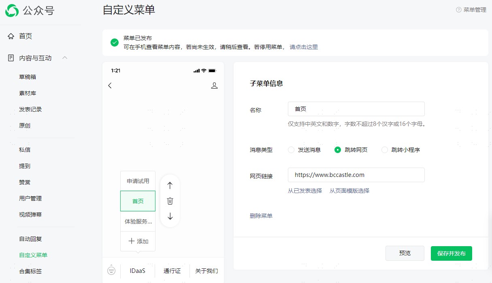Image resolution: width=492 pixels, height=283 pixels.
Task: Click the green 公众号 logo icon
Action: [x=12, y=11]
